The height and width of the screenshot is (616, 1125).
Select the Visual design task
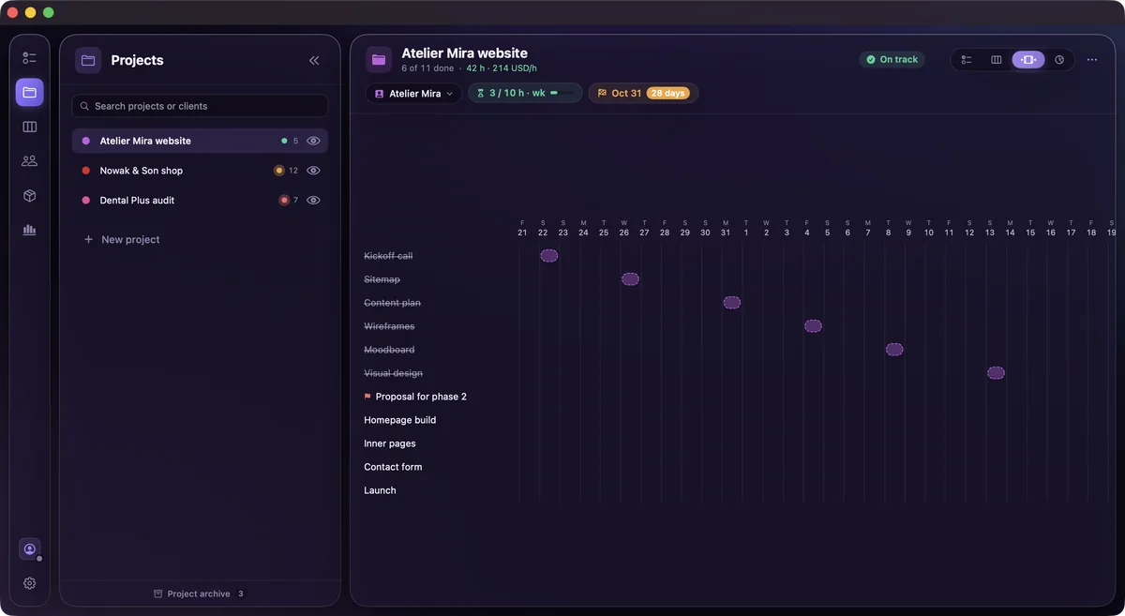393,373
